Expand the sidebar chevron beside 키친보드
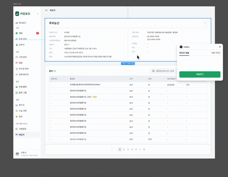The height and width of the screenshot is (177, 228). 38,14
